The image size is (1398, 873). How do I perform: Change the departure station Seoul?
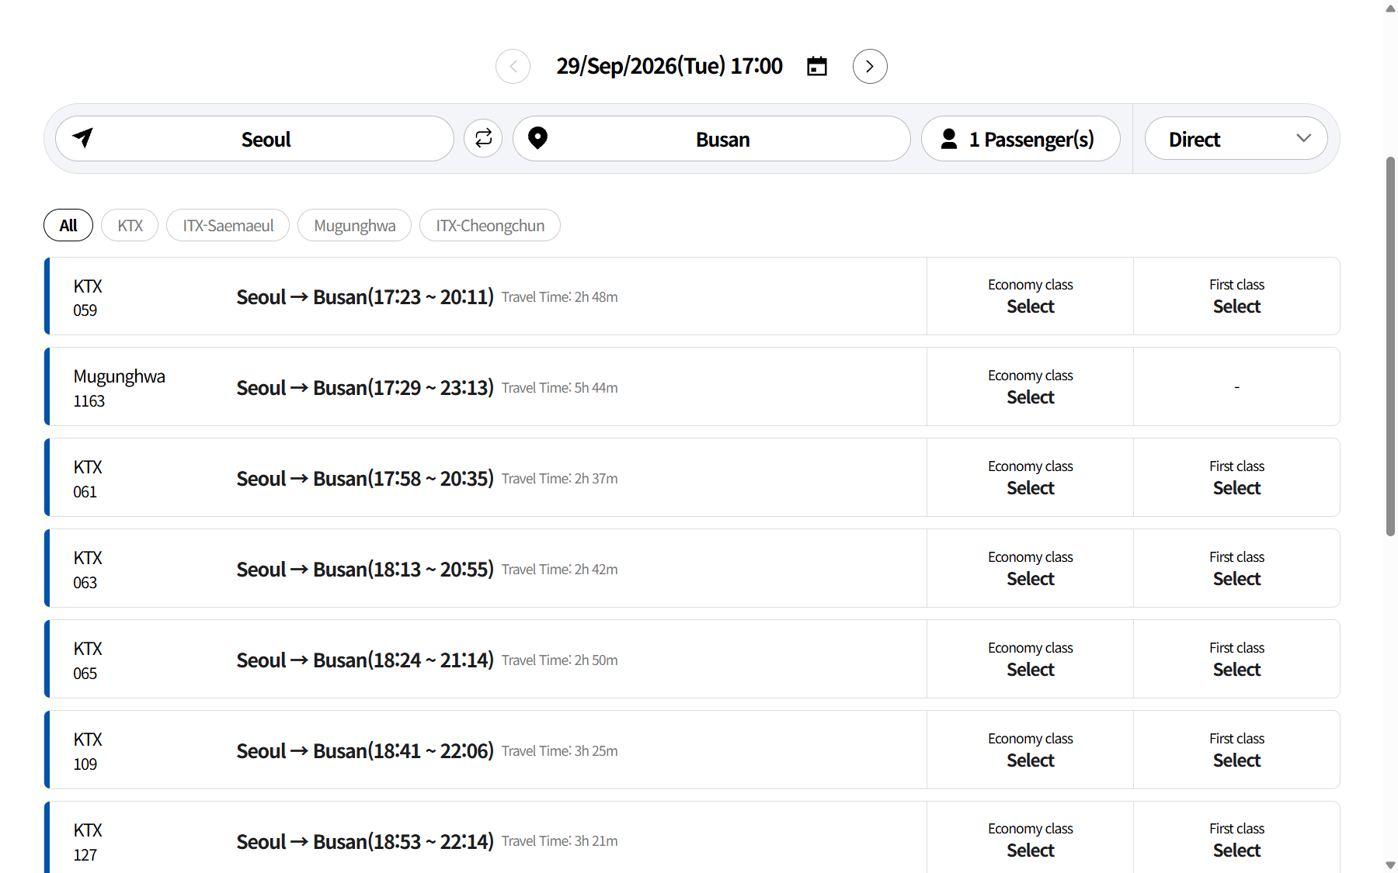click(x=255, y=139)
